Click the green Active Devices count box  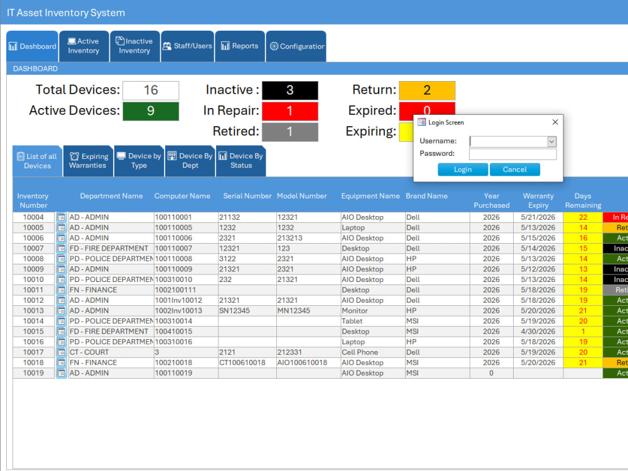click(x=151, y=111)
